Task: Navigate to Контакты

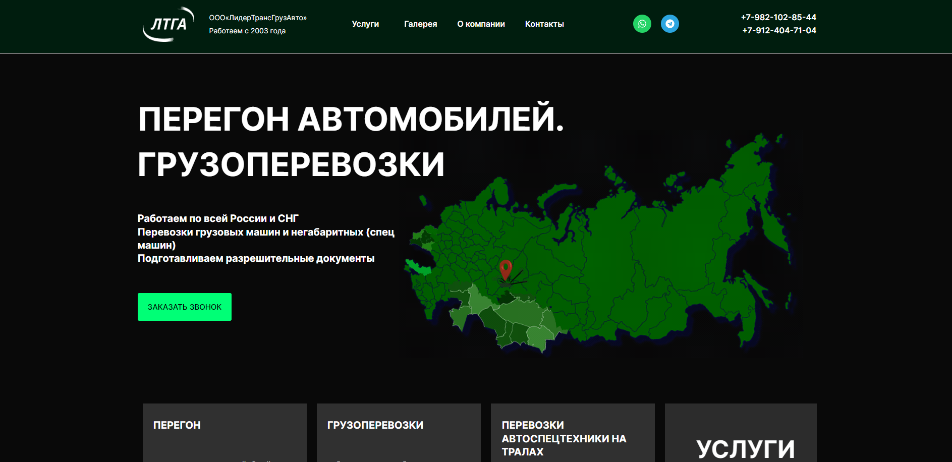Action: point(544,24)
